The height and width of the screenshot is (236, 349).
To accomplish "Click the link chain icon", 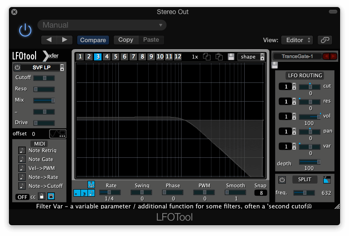I will pyautogui.click(x=325, y=40).
